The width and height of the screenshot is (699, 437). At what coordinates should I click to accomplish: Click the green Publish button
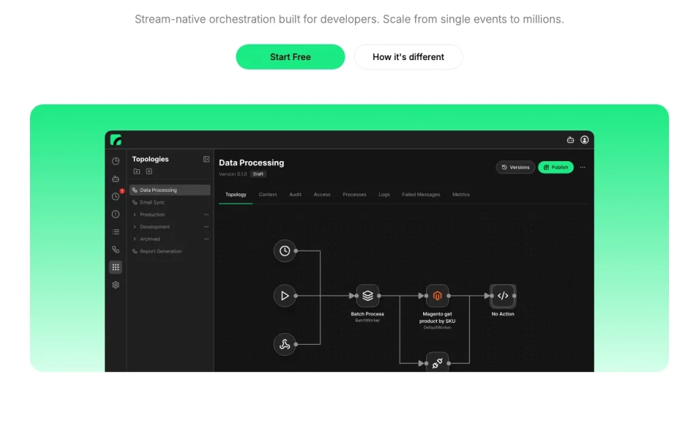click(x=556, y=167)
